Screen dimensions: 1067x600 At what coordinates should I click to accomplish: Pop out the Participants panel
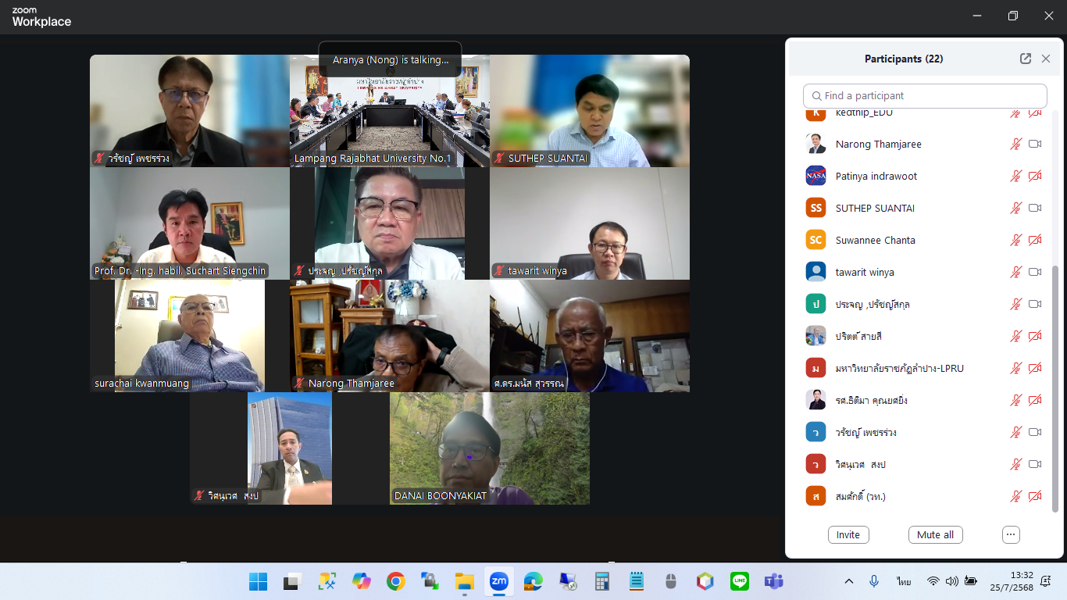1026,59
